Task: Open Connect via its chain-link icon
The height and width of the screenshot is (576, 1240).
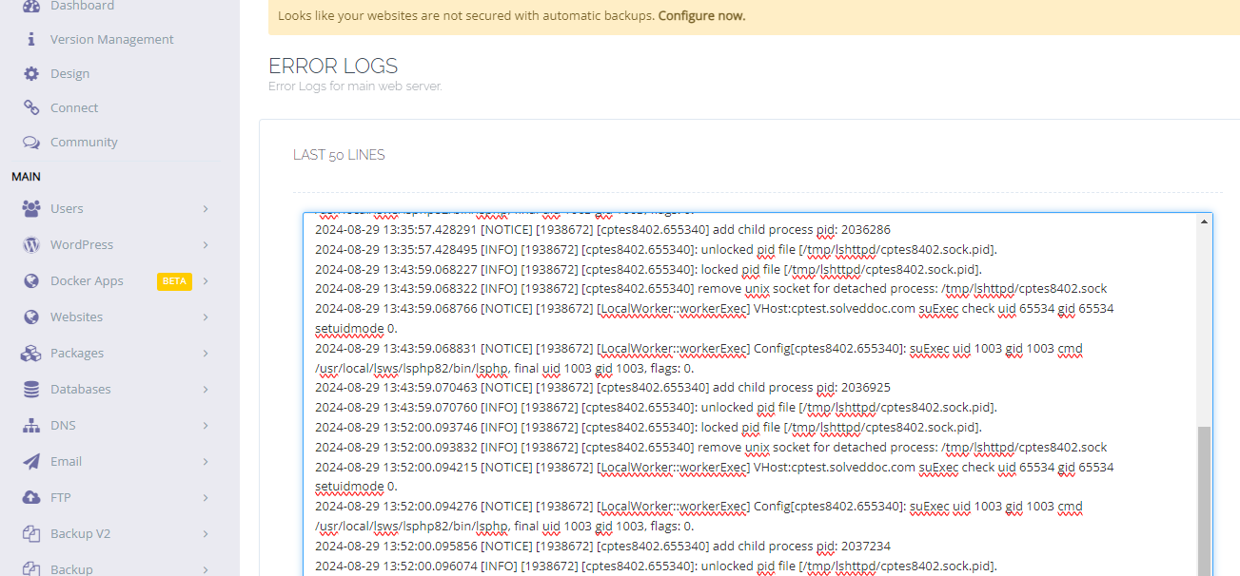Action: coord(30,107)
